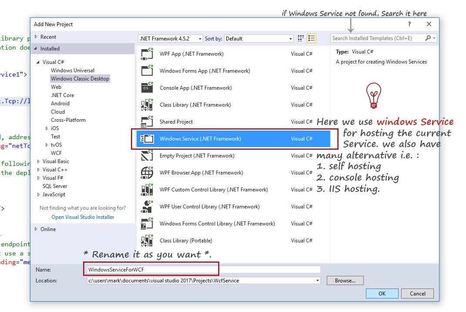Click the Class Library (Portable) icon
466x312 pixels.
(x=147, y=240)
